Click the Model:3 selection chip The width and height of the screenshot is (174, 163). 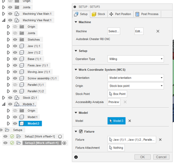(117, 121)
